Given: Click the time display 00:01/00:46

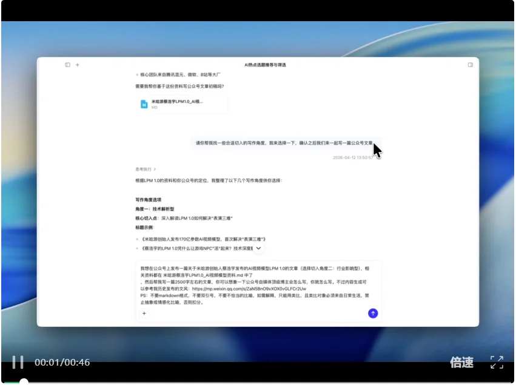Looking at the screenshot, I should coord(61,362).
